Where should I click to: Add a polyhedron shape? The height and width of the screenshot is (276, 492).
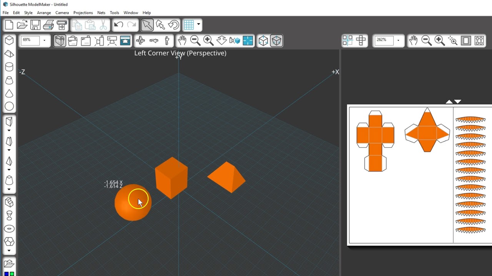pos(9,242)
